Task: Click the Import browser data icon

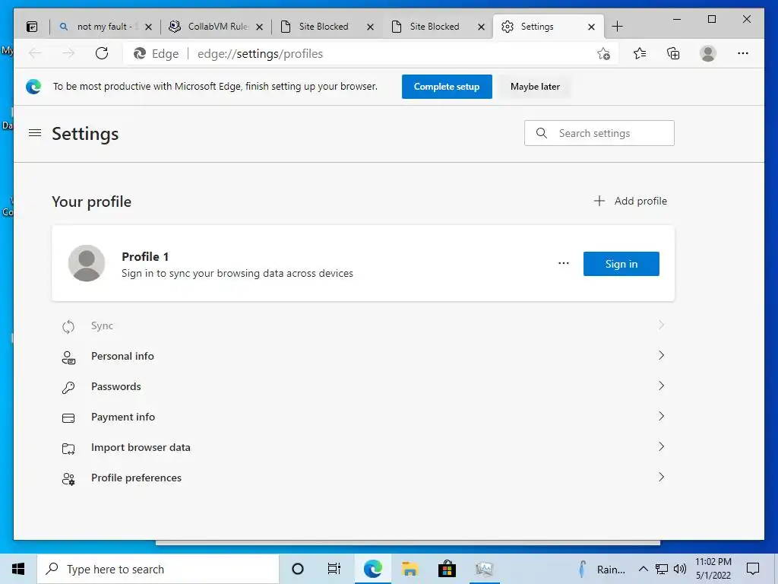Action: tap(68, 449)
